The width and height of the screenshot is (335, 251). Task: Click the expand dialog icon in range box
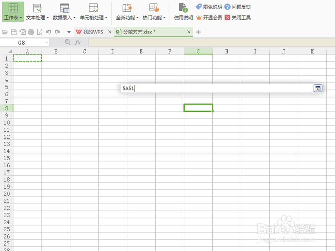click(x=318, y=88)
